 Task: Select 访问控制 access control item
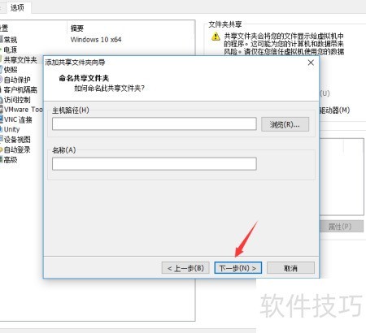[x=17, y=100]
